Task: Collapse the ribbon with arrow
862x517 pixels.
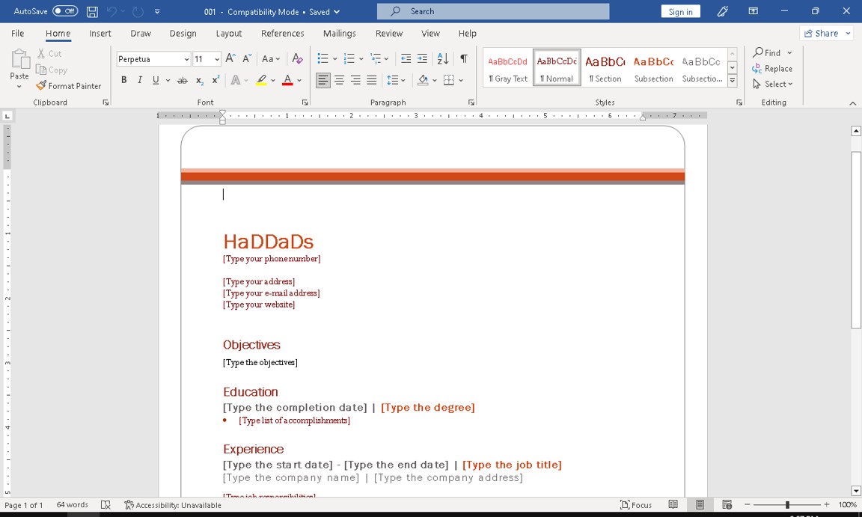Action: point(853,103)
